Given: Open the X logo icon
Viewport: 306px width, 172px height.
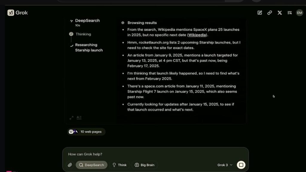Looking at the screenshot, I should (280, 13).
